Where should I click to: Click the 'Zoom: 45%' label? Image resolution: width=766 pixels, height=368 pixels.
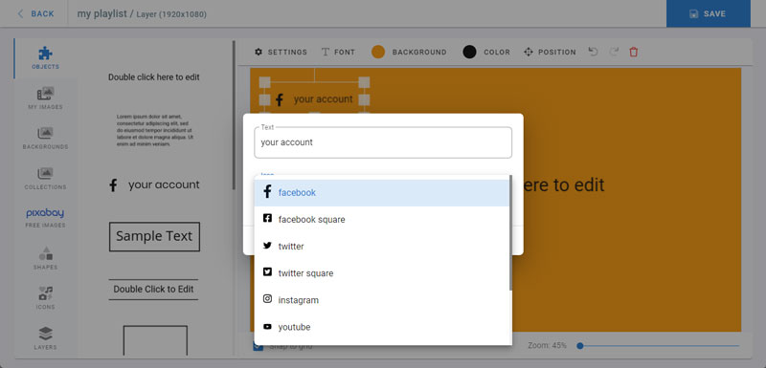click(x=547, y=346)
